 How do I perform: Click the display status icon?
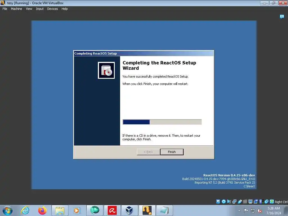pyautogui.click(x=250, y=201)
